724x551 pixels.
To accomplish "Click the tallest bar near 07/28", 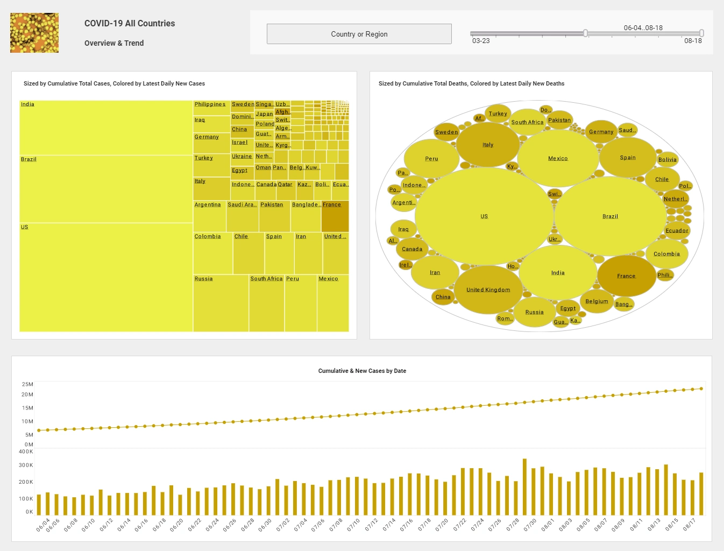I will click(x=525, y=484).
